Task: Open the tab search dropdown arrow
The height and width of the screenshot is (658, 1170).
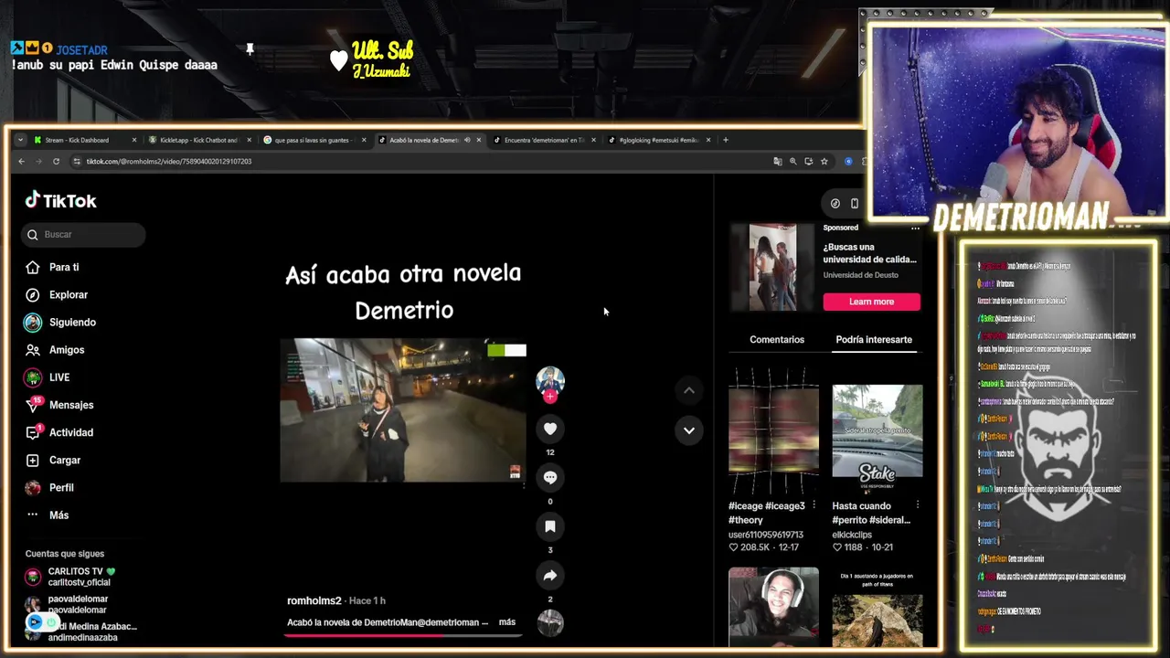Action: coord(20,141)
